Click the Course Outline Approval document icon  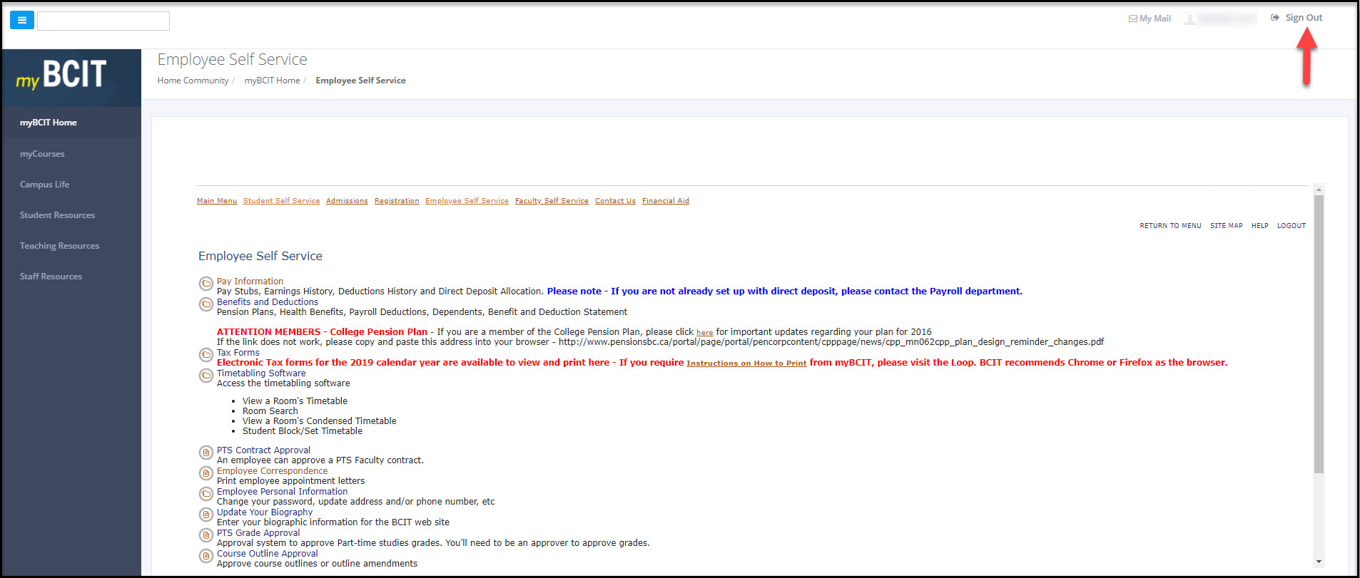click(x=205, y=556)
